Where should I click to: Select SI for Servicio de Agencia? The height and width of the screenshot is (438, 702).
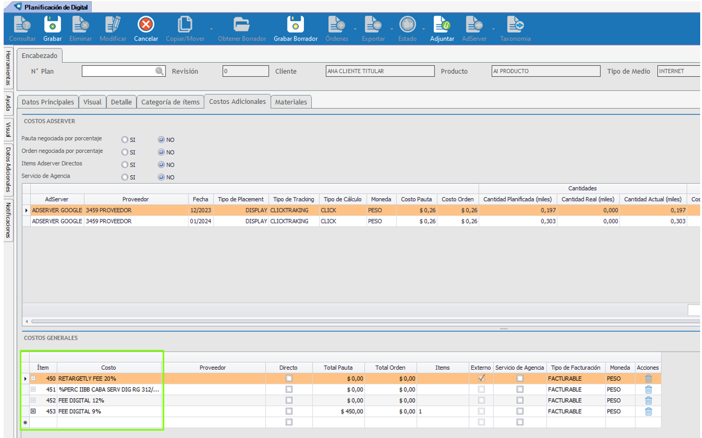tap(125, 178)
